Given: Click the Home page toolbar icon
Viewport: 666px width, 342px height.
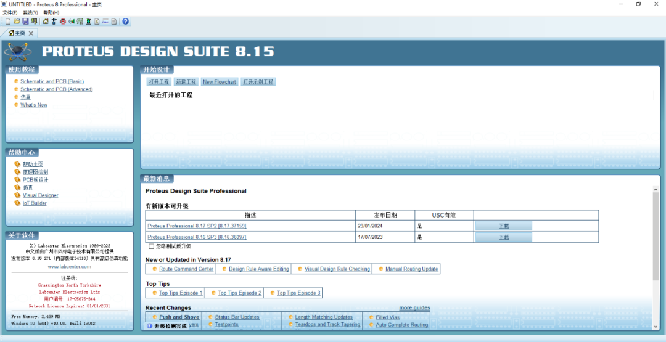Looking at the screenshot, I should click(46, 21).
